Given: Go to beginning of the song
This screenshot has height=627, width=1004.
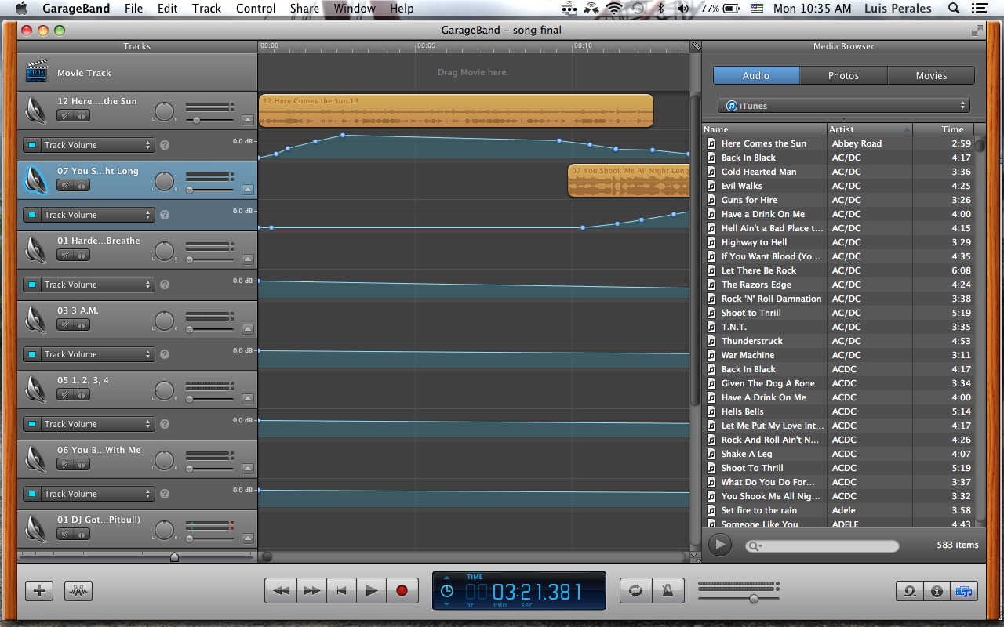Looking at the screenshot, I should pos(341,590).
